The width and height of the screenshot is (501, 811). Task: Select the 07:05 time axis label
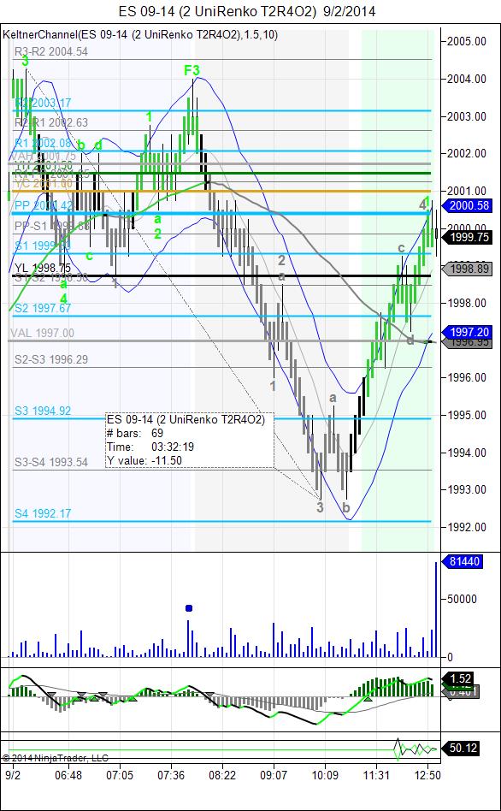point(120,775)
